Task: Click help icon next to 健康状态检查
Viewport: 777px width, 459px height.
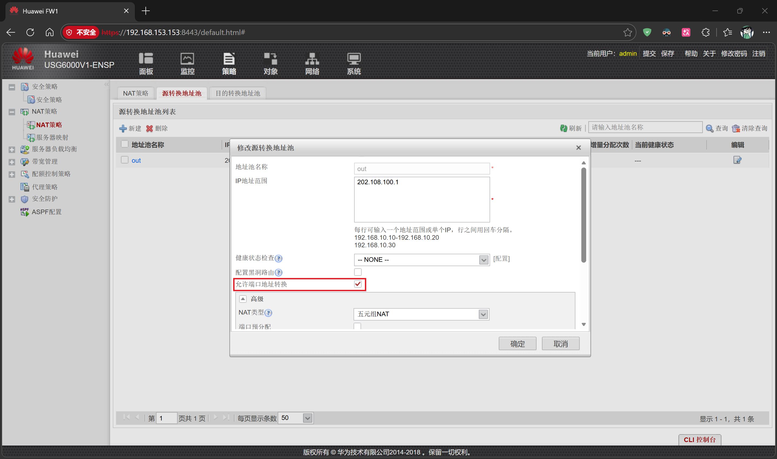Action: tap(279, 259)
